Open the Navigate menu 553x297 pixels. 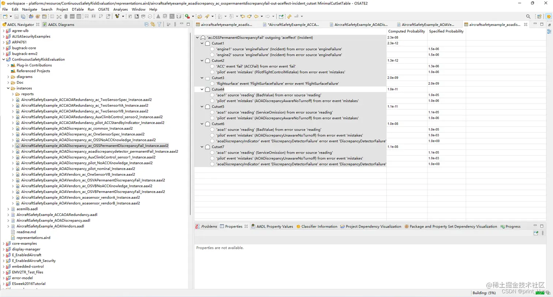(30, 9)
